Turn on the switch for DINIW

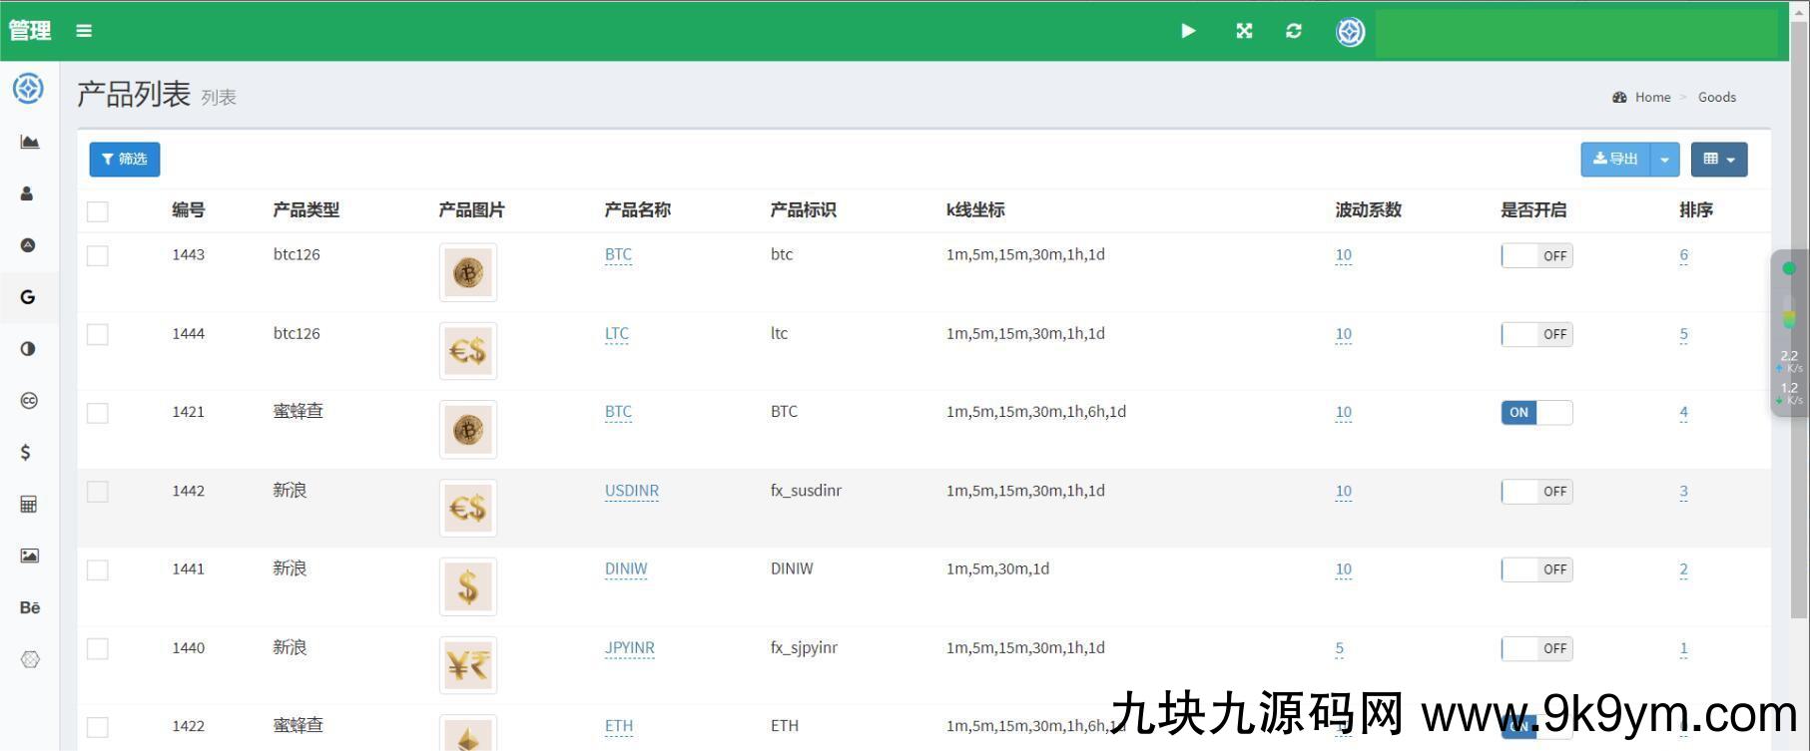(1536, 569)
